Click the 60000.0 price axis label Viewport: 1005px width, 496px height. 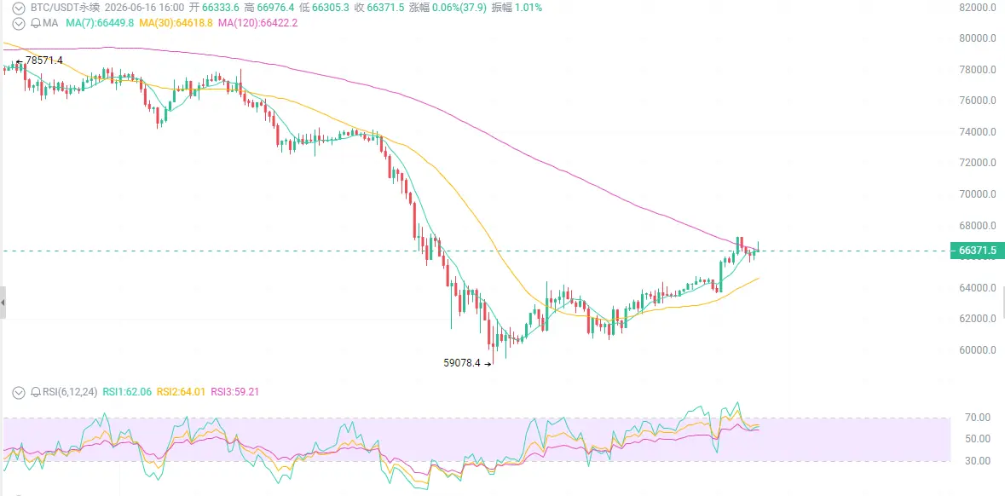[978, 350]
